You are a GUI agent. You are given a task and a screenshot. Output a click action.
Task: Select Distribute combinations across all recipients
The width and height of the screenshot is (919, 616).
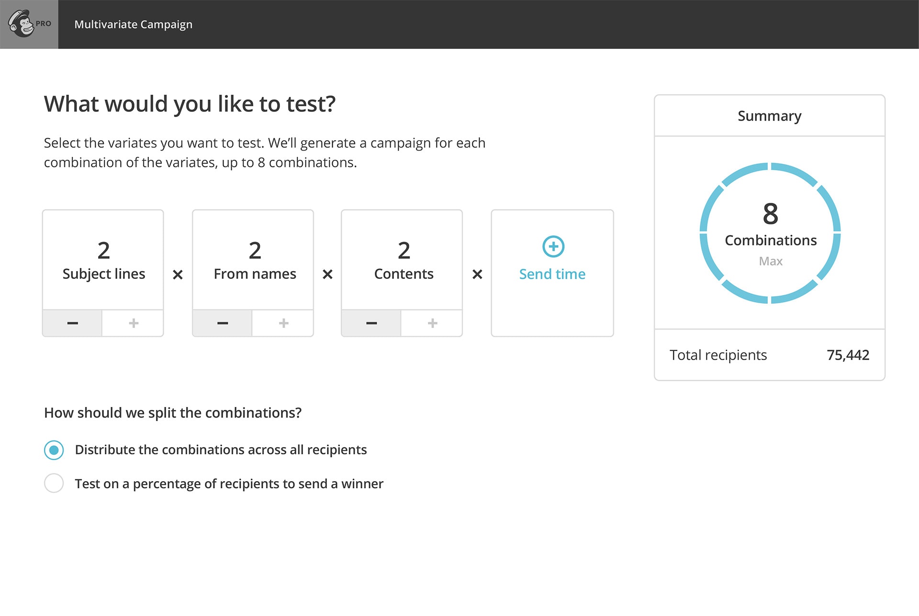[54, 450]
